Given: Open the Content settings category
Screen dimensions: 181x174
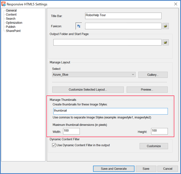Looking at the screenshot, I should (11, 15).
